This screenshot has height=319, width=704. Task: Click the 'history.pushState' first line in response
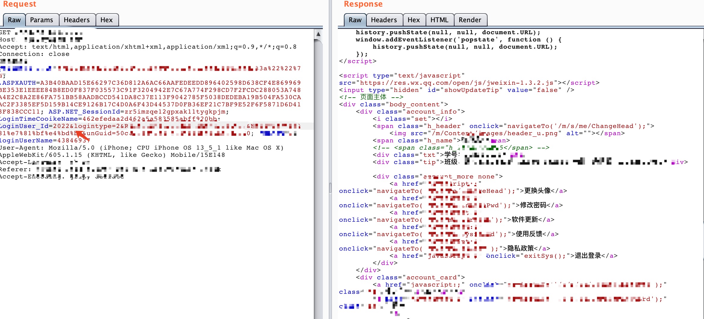(x=448, y=32)
